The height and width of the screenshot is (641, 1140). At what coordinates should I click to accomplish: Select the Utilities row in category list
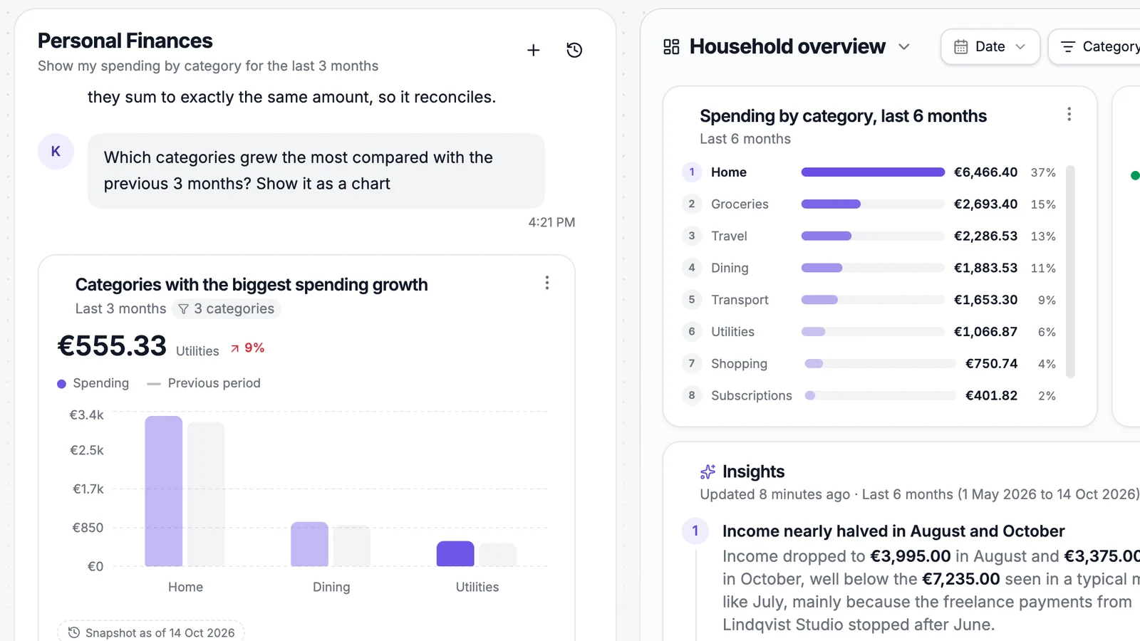click(869, 332)
